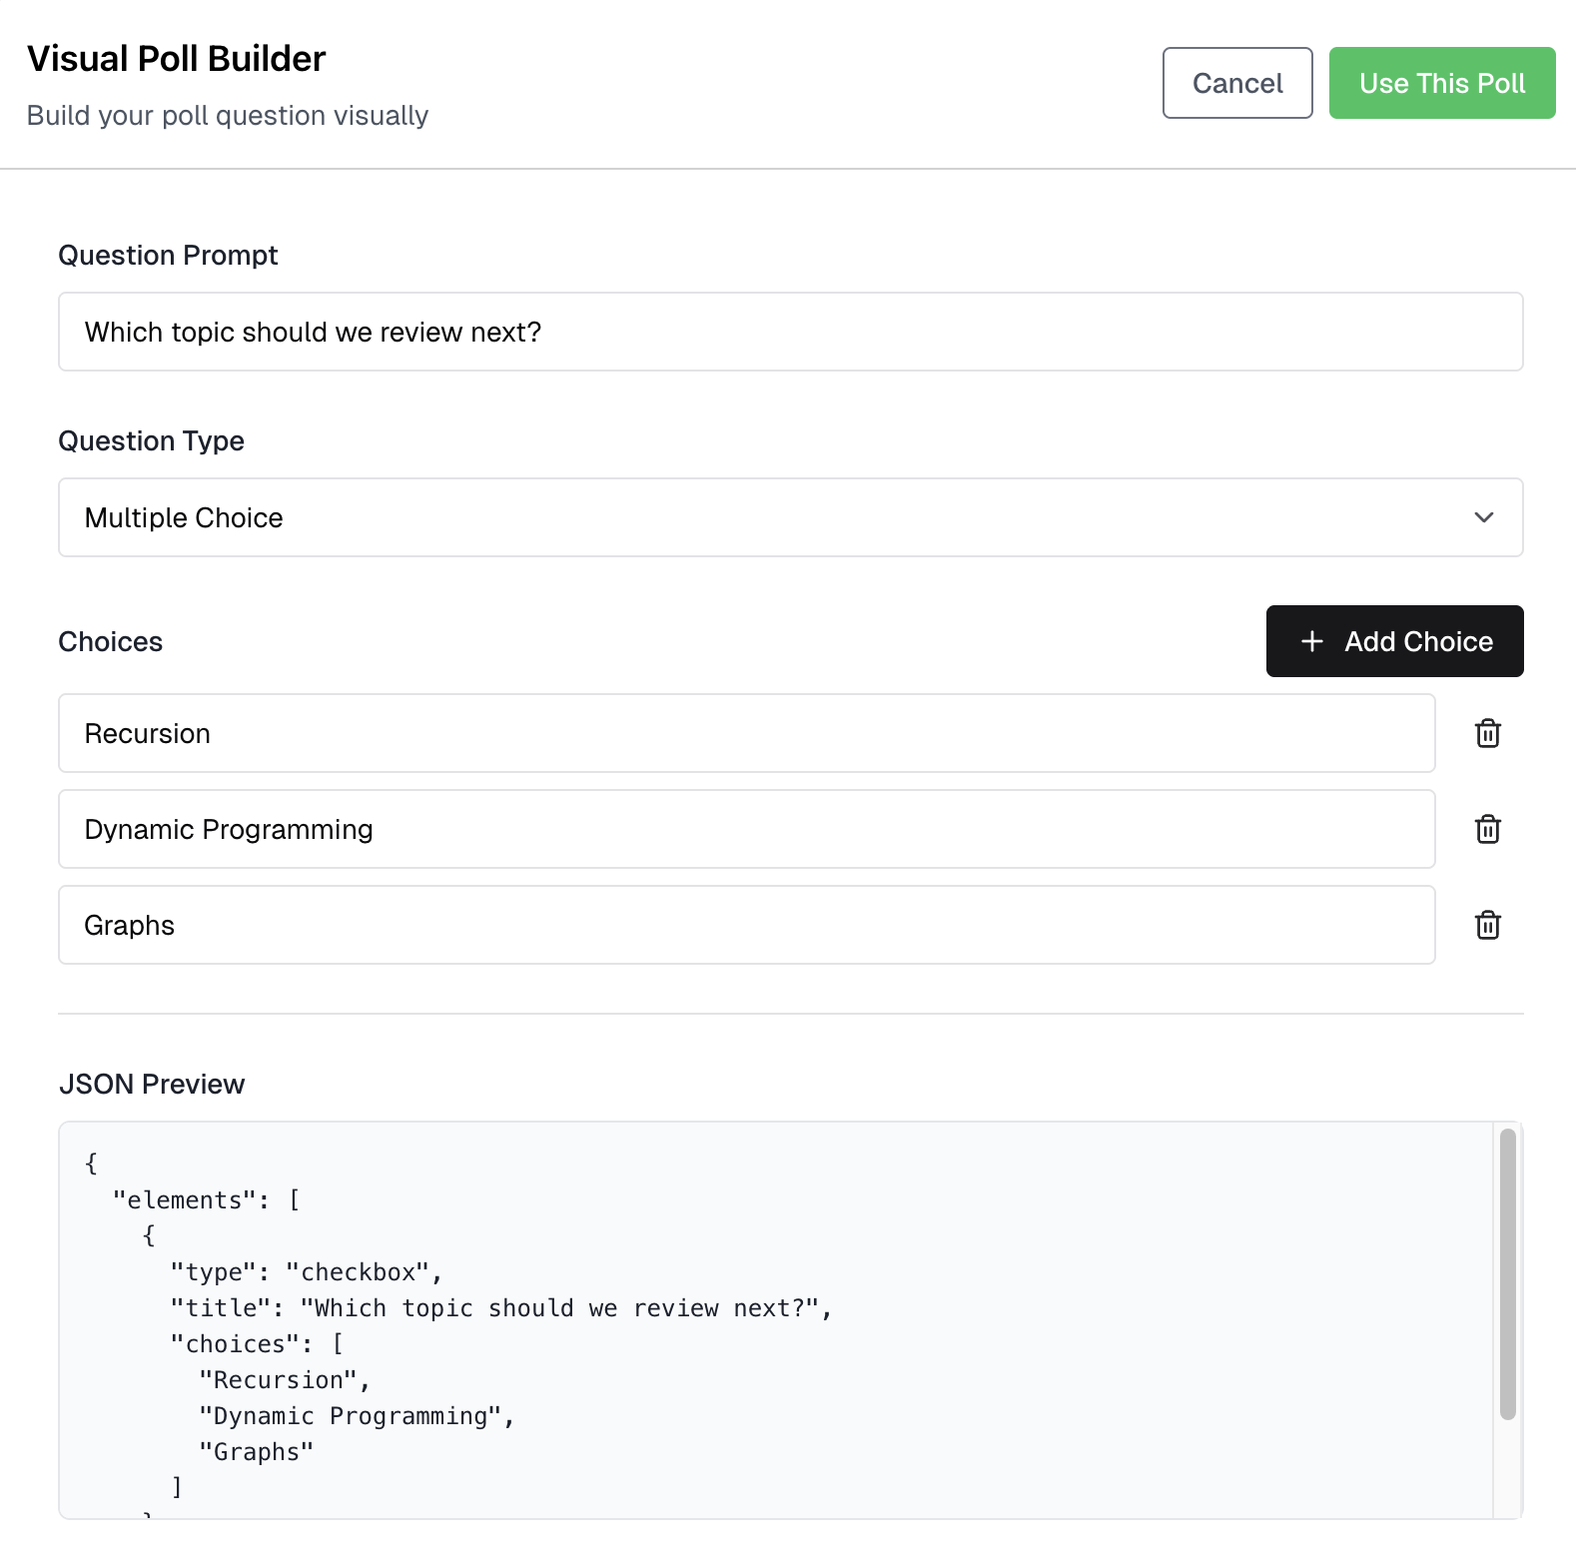Viewport: 1576px width, 1562px height.
Task: Click the poll title line in JSON preview
Action: click(x=499, y=1307)
